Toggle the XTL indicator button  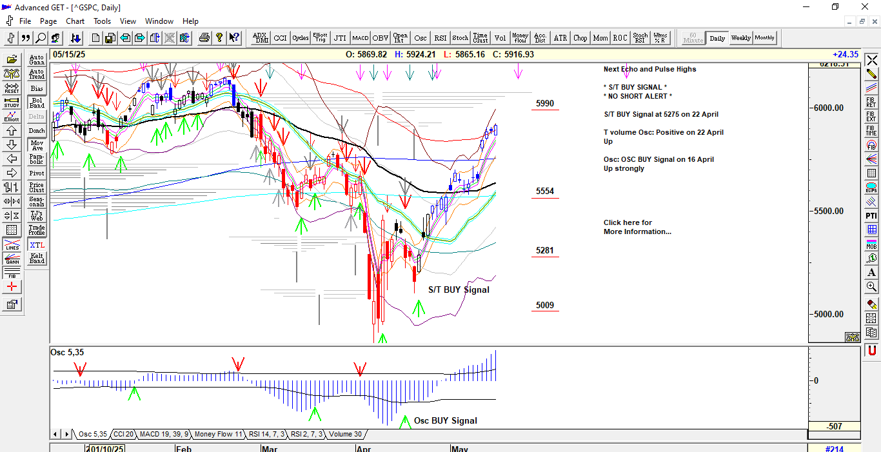coord(37,245)
